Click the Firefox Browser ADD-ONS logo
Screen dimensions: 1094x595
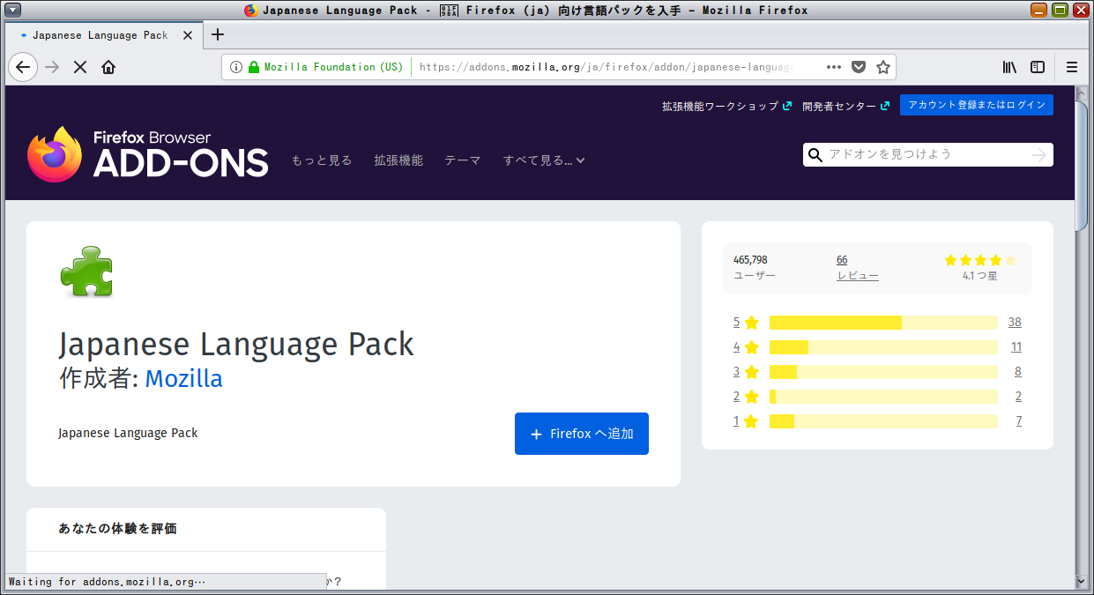pyautogui.click(x=147, y=154)
